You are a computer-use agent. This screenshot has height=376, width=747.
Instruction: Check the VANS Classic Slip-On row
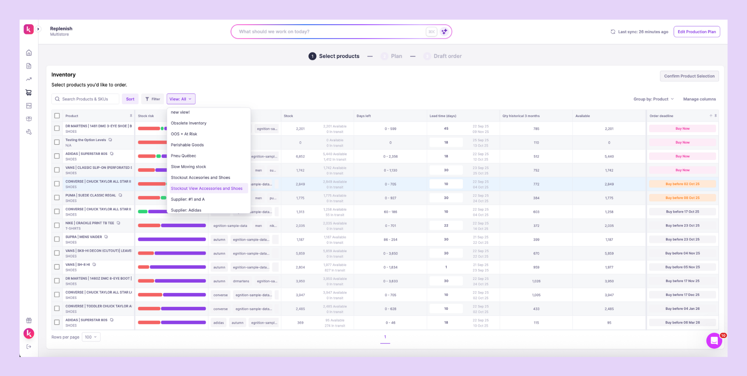click(x=57, y=170)
